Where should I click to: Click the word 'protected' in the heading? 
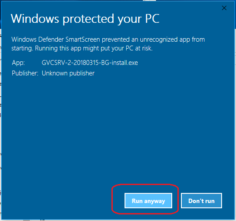(88, 19)
